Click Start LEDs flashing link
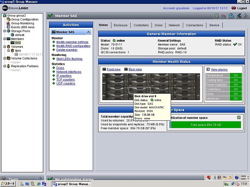This screenshot has height=187, width=250. tap(69, 59)
